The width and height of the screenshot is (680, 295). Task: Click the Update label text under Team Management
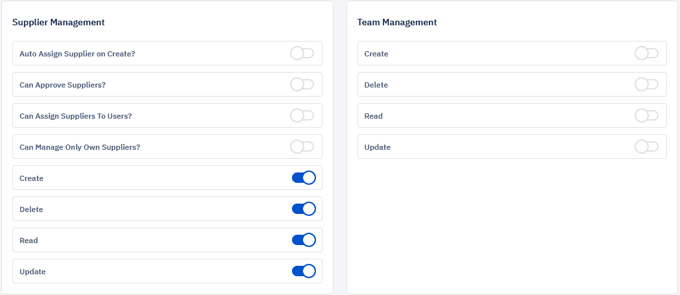coord(377,147)
